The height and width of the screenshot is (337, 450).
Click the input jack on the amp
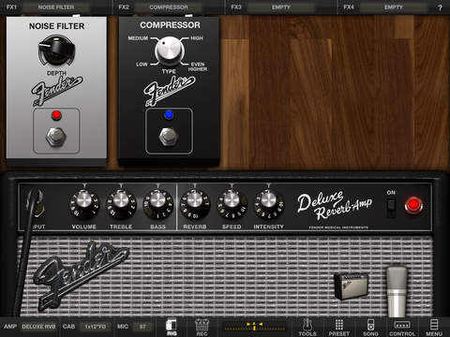point(36,203)
